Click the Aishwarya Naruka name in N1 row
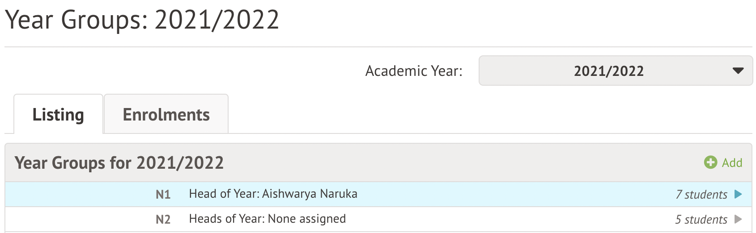This screenshot has height=233, width=756. coord(310,194)
